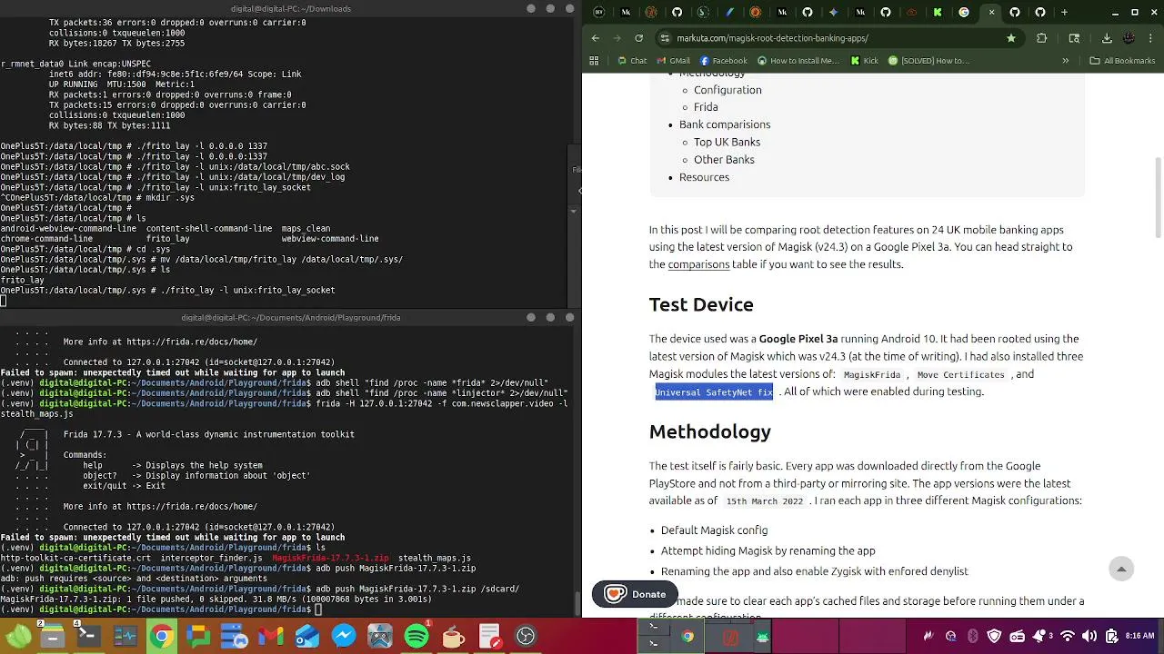Open OBS Studio icon in dock

pos(526,636)
